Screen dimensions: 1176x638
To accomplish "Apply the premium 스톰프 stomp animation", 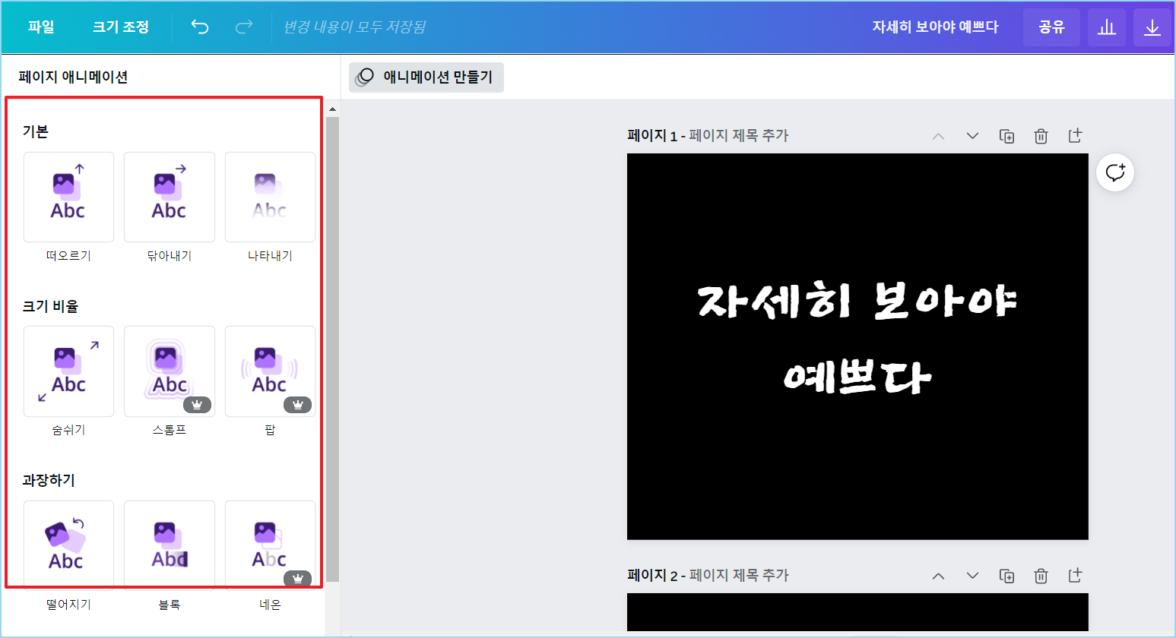I will click(169, 371).
